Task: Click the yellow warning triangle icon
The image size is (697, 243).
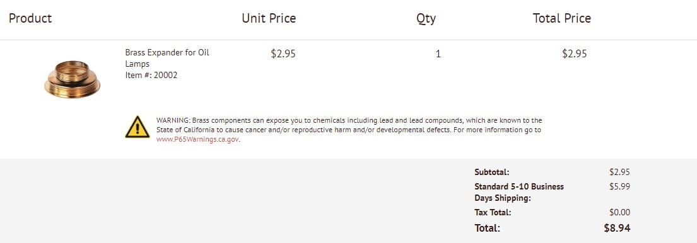Action: 138,127
